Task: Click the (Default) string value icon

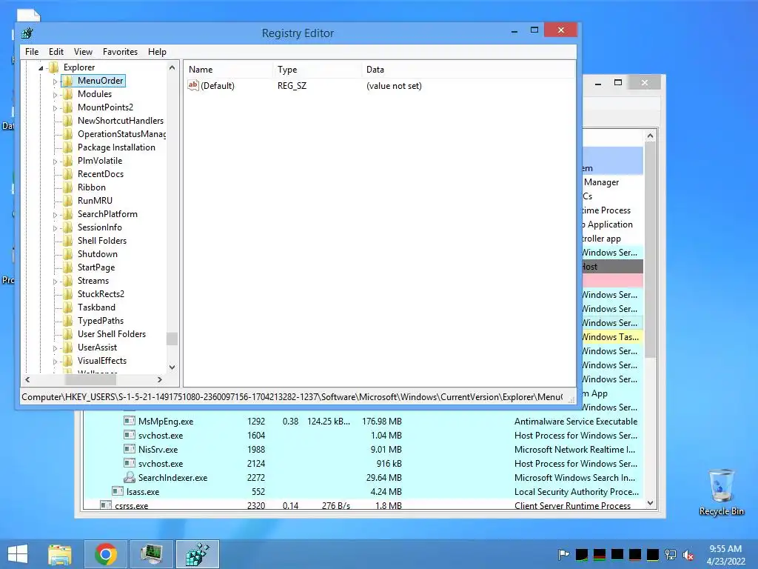Action: click(x=193, y=86)
